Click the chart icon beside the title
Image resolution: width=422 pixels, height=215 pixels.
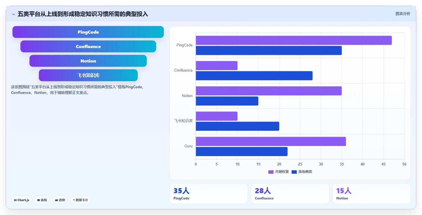13,14
